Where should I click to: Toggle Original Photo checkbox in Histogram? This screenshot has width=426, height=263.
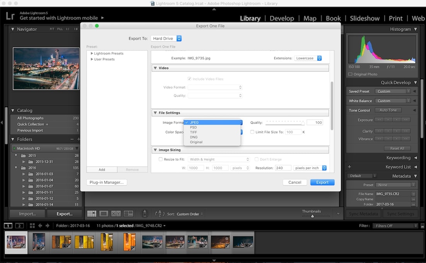click(x=350, y=74)
